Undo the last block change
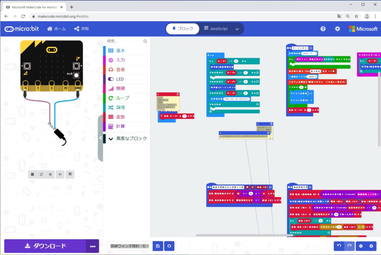The image size is (381, 255). [x=339, y=246]
